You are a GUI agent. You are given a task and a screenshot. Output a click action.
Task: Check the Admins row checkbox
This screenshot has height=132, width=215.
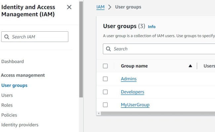[105, 79]
